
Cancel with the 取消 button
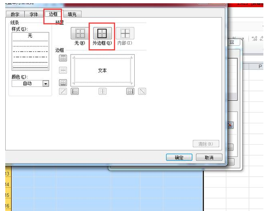(x=209, y=157)
